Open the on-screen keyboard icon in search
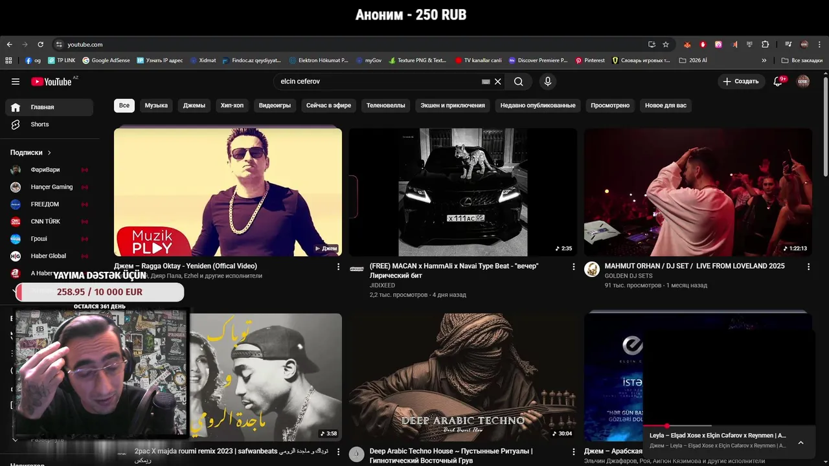 486,82
